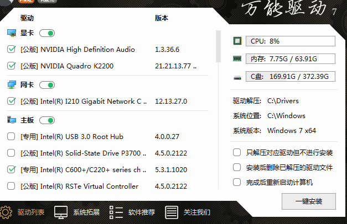
Task: Check Intel USB 3.0 Root Hub driver
Action: [12, 137]
